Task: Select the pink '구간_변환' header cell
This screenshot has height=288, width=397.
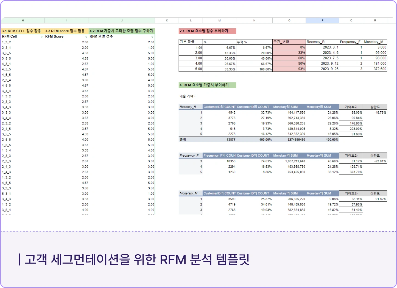Action: [289, 42]
